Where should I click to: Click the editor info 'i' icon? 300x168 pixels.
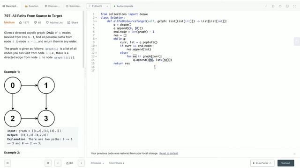point(266,6)
